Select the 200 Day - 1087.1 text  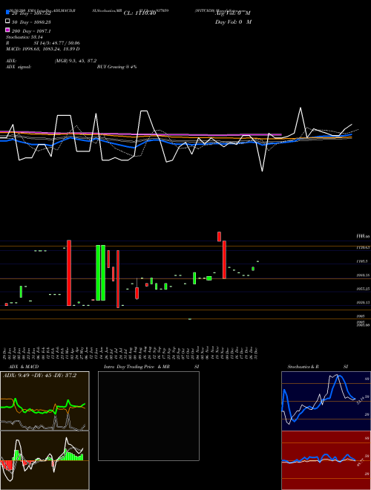click(31, 31)
